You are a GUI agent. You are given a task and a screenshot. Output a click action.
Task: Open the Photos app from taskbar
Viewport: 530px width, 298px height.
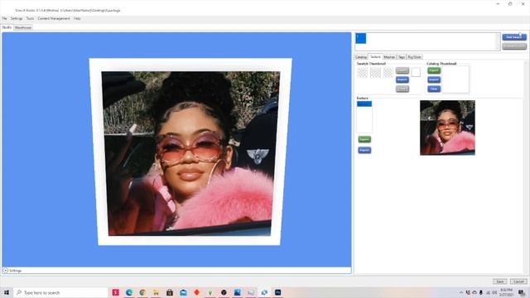(238, 292)
